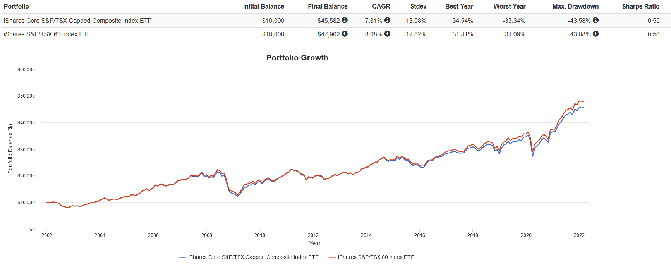Click the Max. Drawdown column header
This screenshot has width=671, height=266.
(x=575, y=6)
